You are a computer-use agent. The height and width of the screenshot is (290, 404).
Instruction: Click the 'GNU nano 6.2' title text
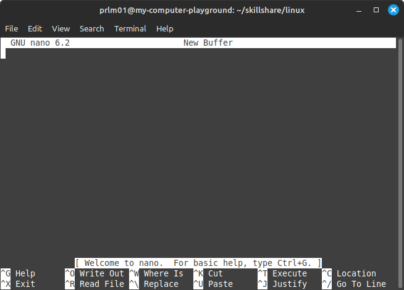coord(40,43)
